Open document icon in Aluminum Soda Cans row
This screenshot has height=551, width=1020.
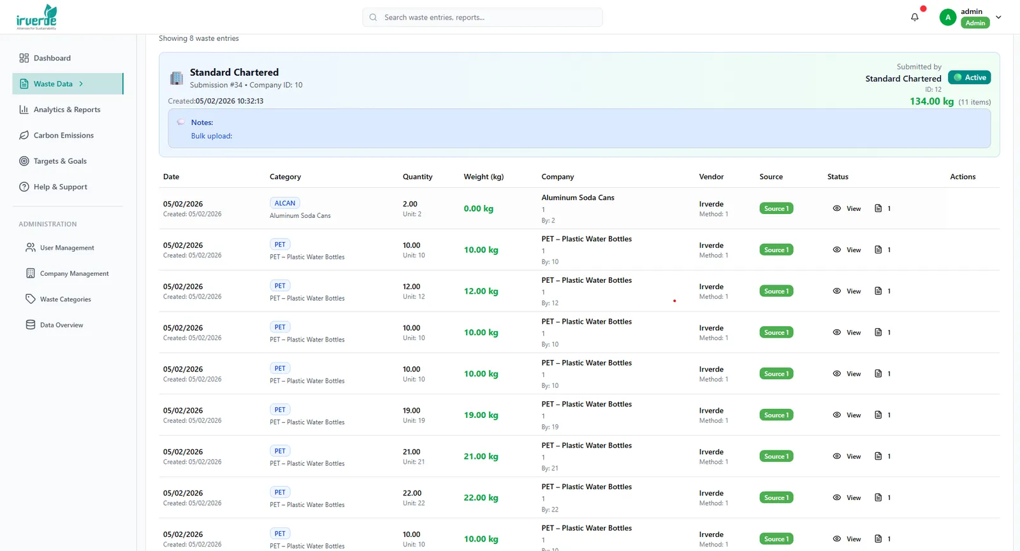[878, 208]
